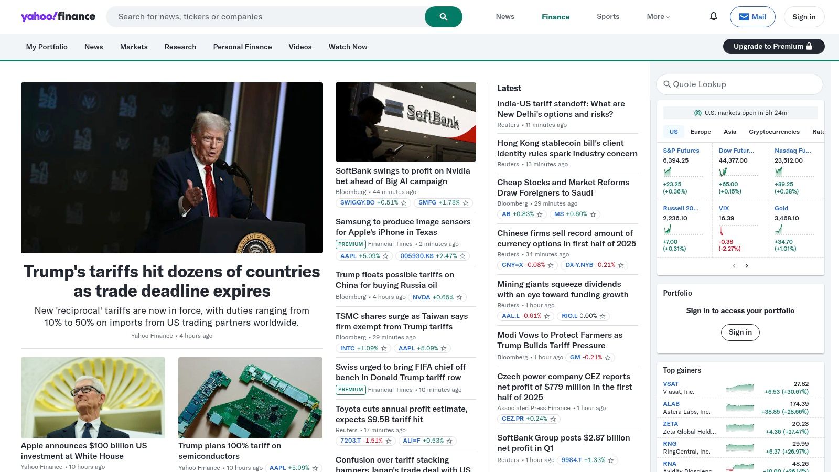The image size is (839, 472).
Task: Open TSMC shares surge article
Action: [x=402, y=321]
